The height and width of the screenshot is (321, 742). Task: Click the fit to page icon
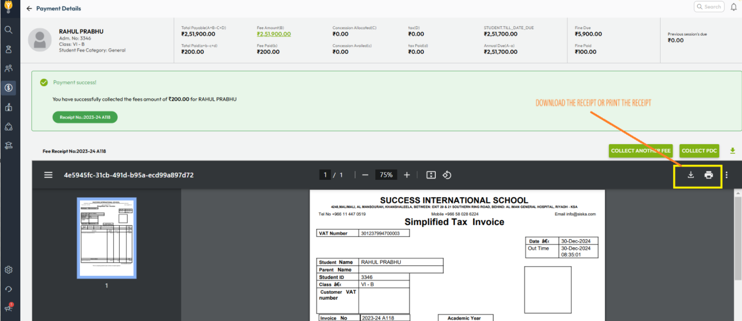coord(431,175)
